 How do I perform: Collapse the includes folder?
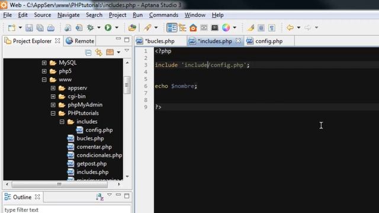(x=62, y=122)
